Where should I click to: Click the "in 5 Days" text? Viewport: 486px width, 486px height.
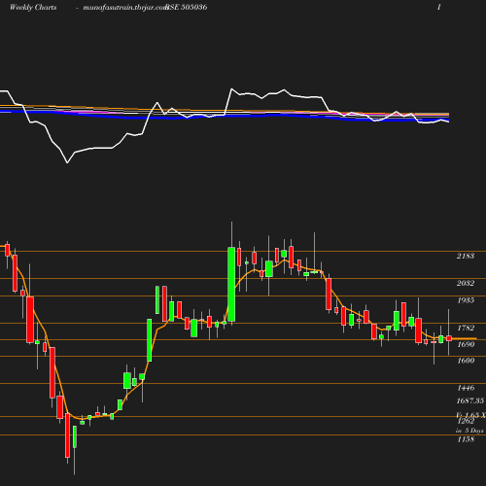pyautogui.click(x=469, y=431)
